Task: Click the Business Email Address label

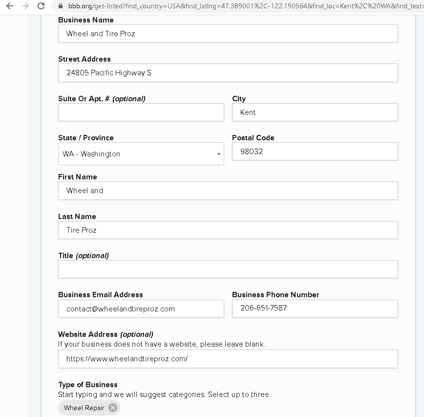Action: click(101, 295)
